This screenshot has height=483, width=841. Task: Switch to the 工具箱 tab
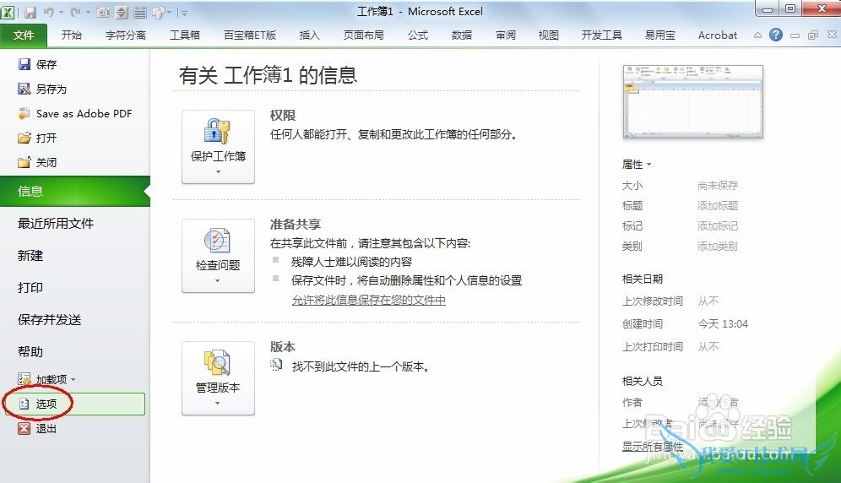click(185, 35)
